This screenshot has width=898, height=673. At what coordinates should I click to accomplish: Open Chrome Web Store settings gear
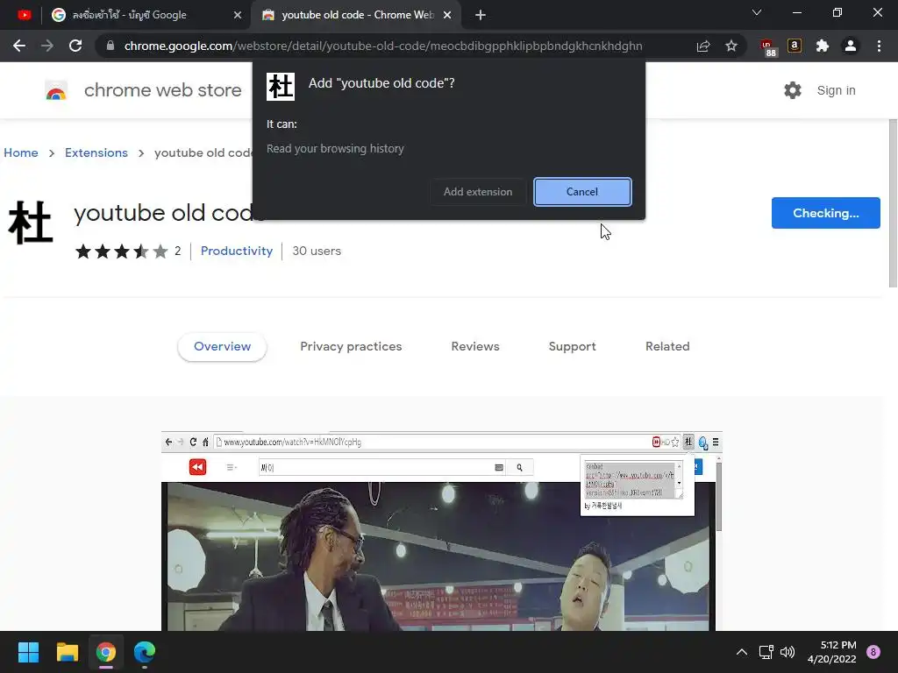pos(792,90)
